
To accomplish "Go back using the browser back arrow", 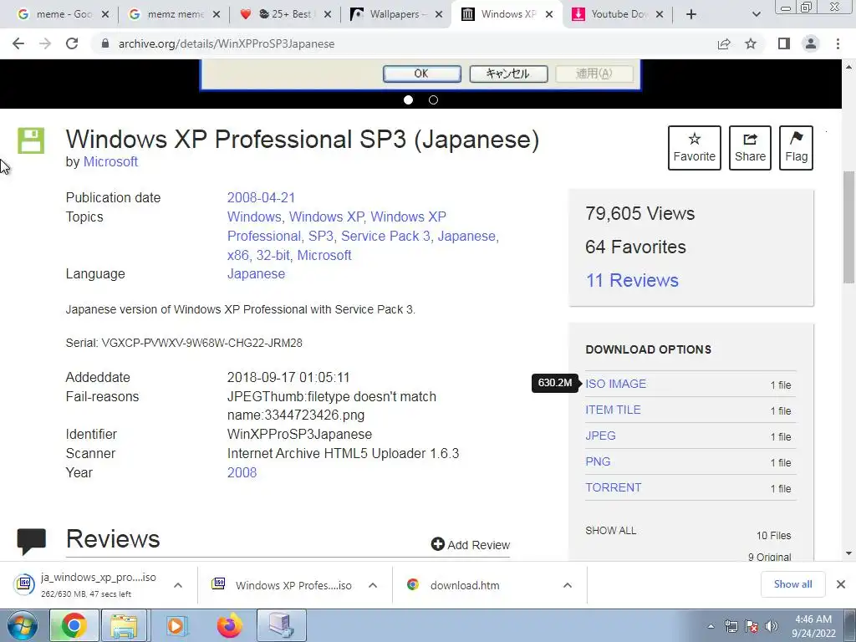I will click(18, 43).
